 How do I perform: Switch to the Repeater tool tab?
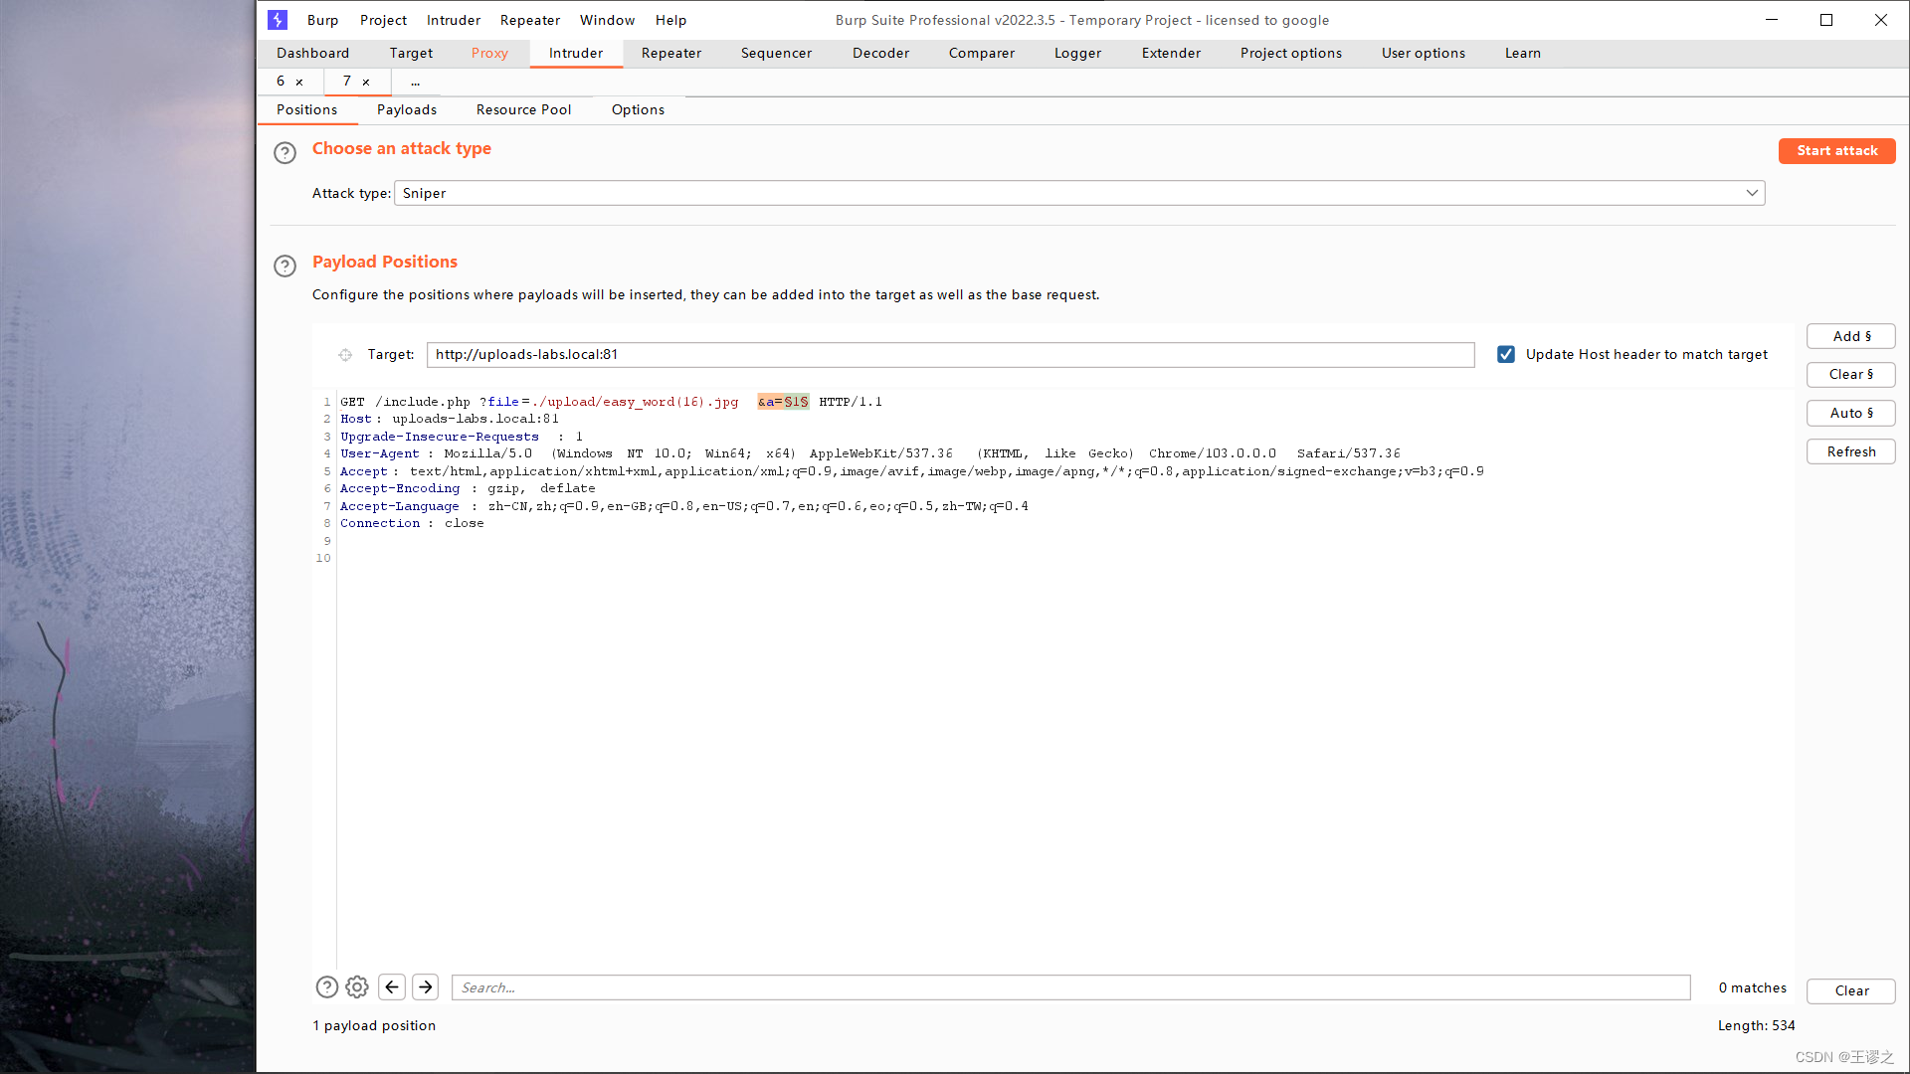click(671, 53)
